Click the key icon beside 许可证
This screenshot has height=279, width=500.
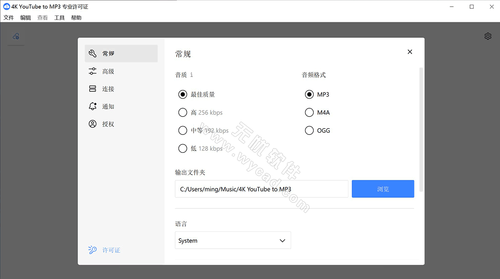click(92, 250)
